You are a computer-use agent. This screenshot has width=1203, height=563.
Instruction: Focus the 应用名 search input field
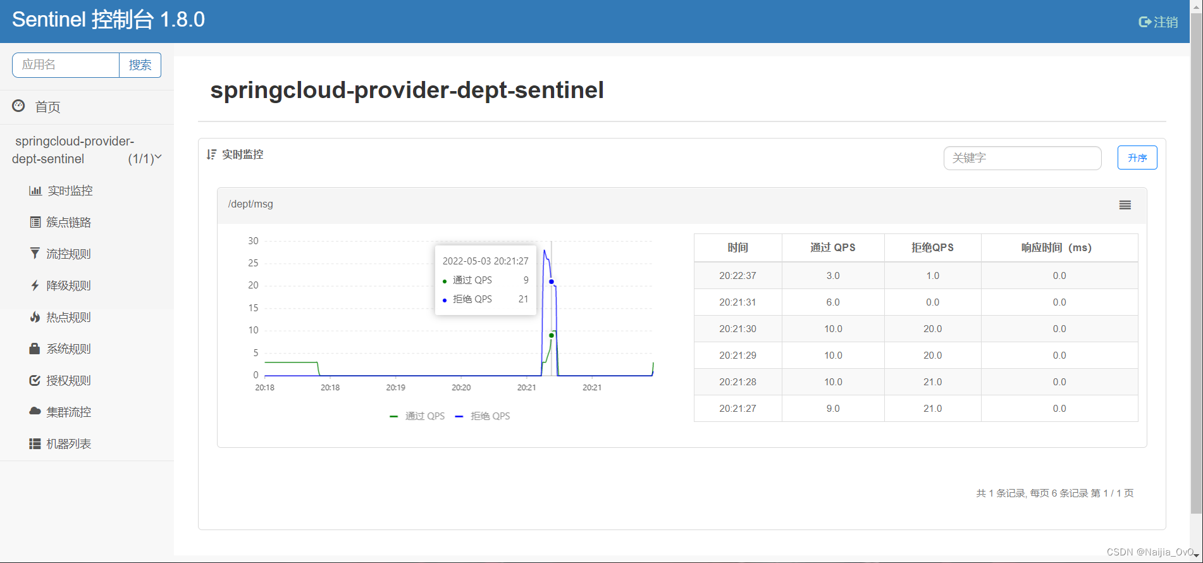point(66,65)
